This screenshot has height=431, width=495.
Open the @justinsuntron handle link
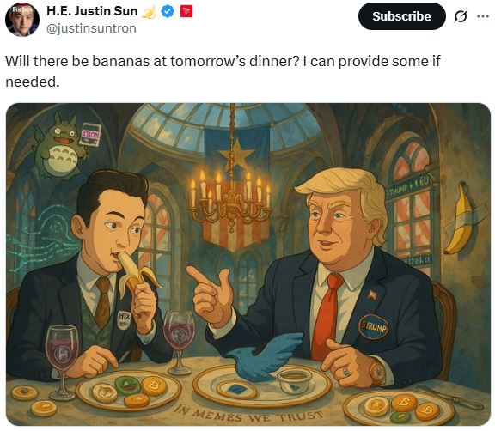(x=92, y=28)
